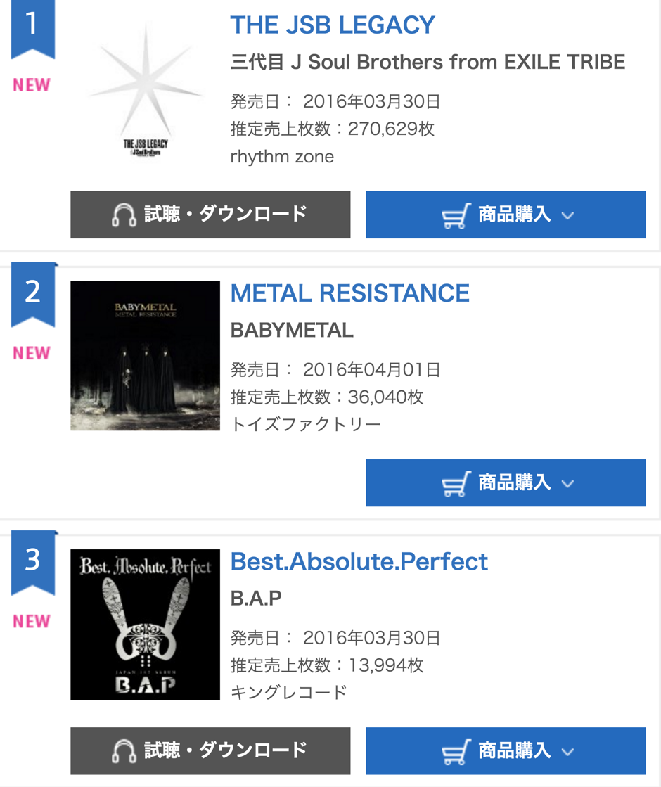The width and height of the screenshot is (661, 787).
Task: Click the rank 1 blue ribbon badge
Action: point(32,27)
